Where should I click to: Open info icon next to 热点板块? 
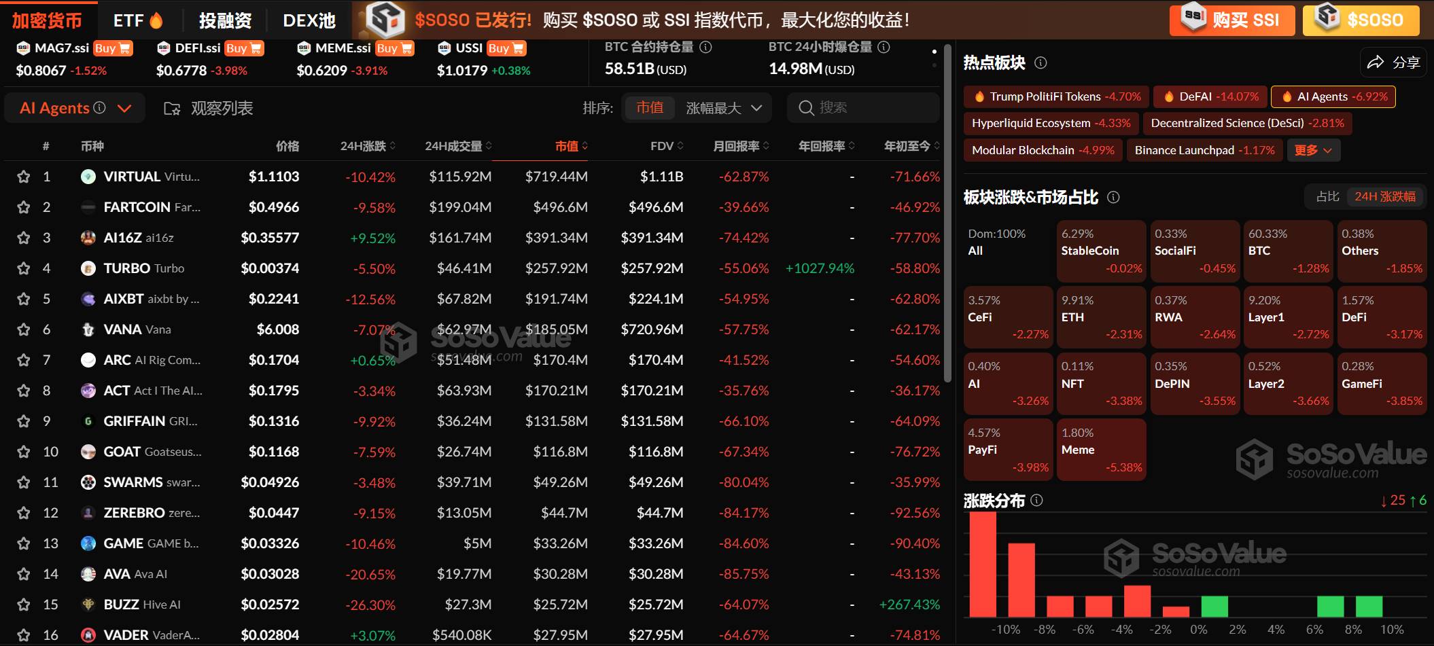point(1040,63)
